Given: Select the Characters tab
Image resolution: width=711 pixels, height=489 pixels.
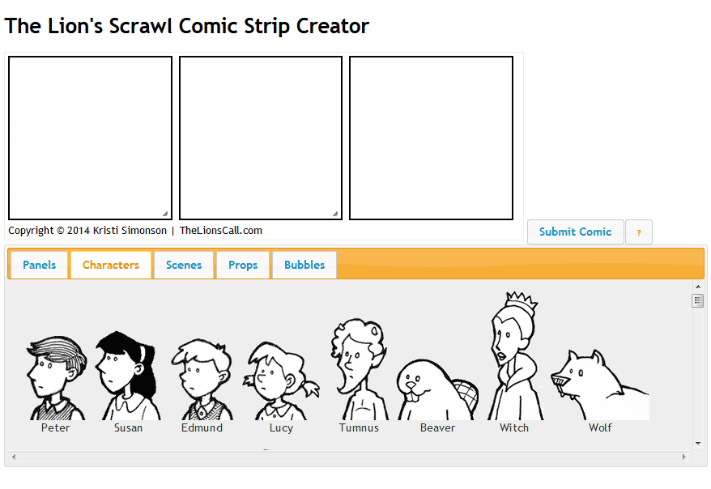Looking at the screenshot, I should coord(111,265).
